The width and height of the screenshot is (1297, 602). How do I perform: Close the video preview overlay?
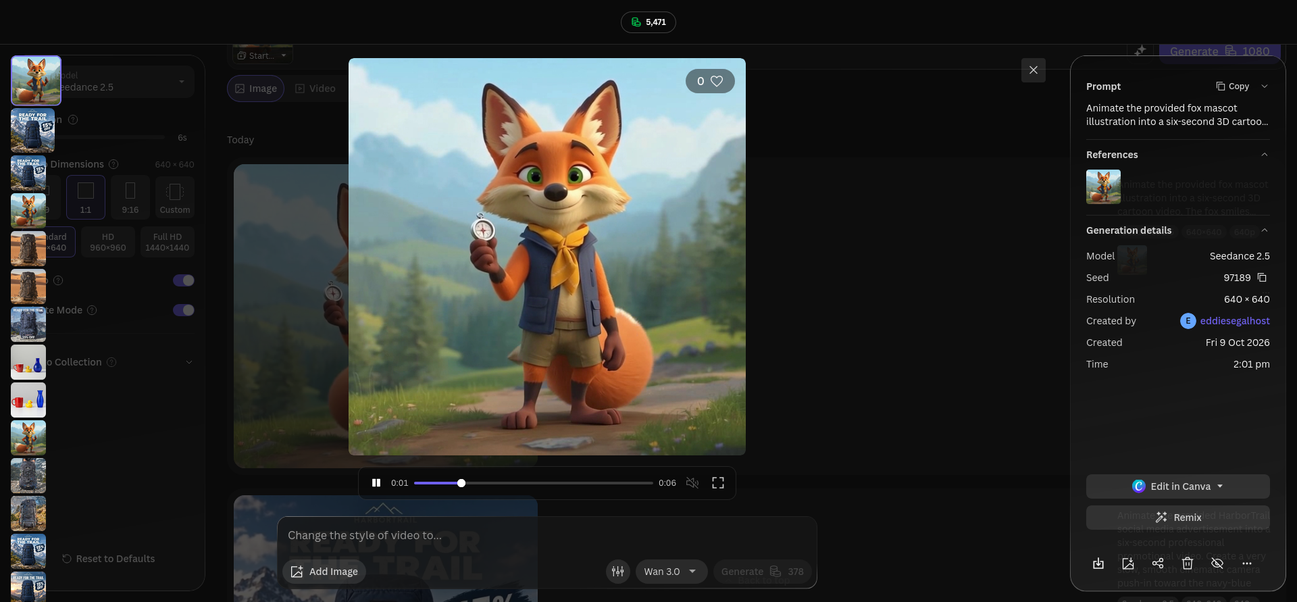(x=1034, y=70)
